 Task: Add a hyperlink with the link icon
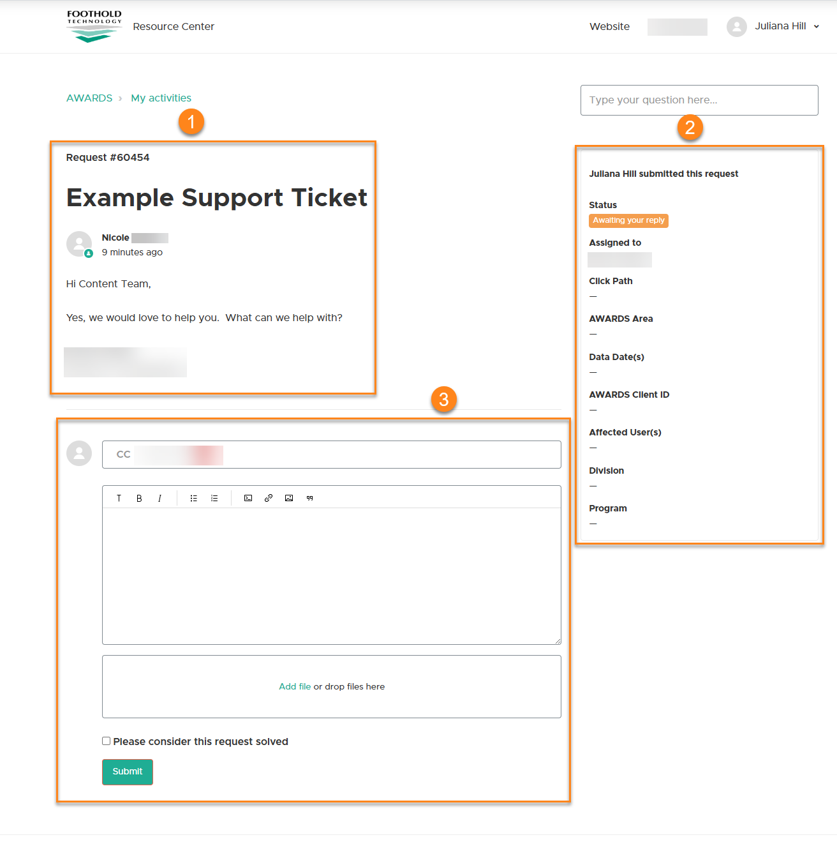(x=269, y=498)
